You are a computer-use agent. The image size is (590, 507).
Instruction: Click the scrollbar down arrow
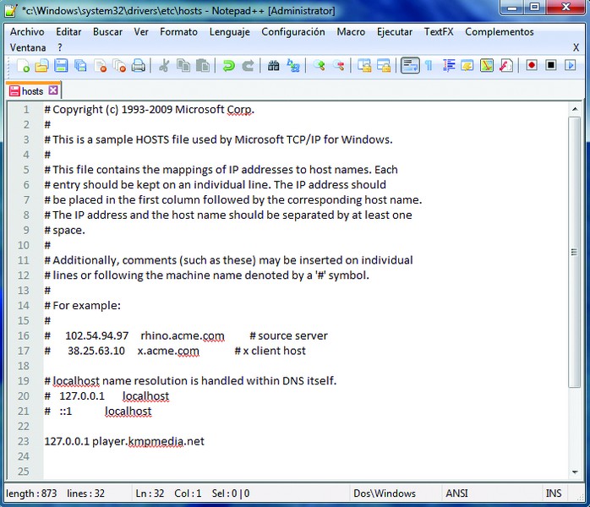tap(575, 472)
